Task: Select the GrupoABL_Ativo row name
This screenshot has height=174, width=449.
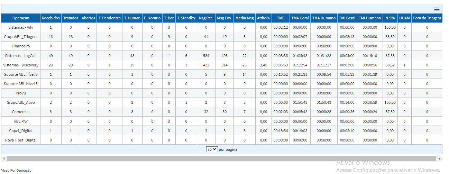Action: (21, 102)
